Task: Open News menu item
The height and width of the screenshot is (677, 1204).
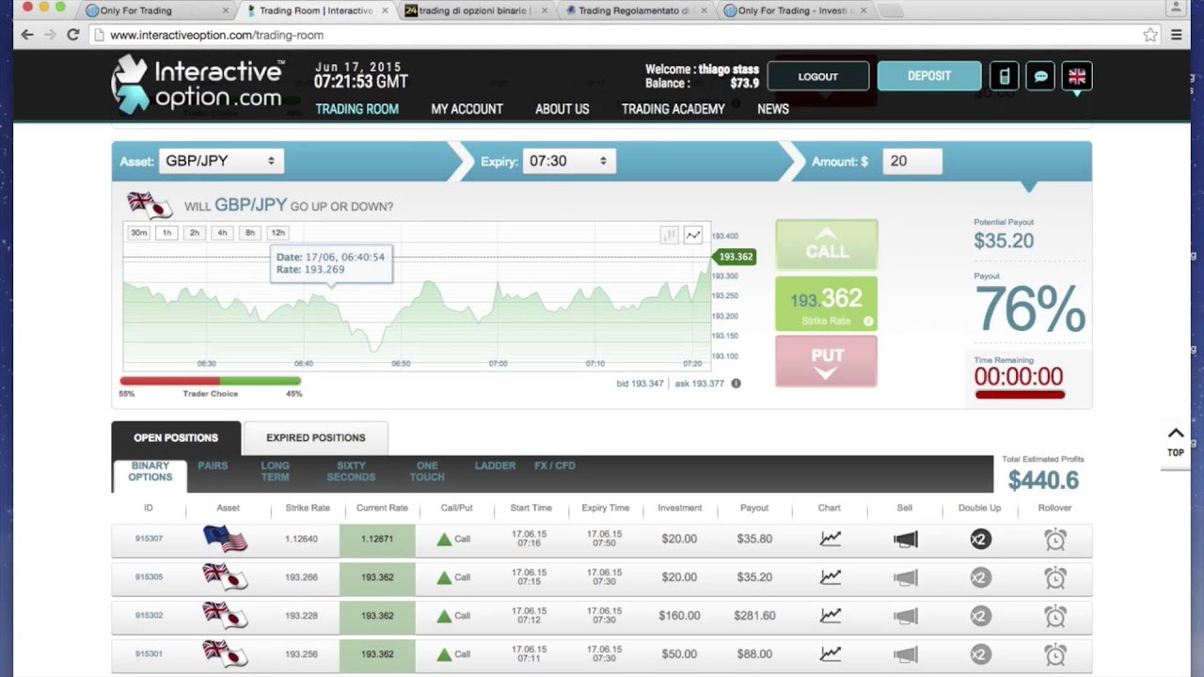Action: click(x=773, y=109)
